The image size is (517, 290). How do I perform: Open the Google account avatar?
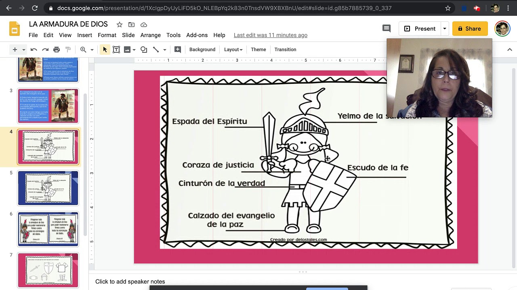coord(502,29)
